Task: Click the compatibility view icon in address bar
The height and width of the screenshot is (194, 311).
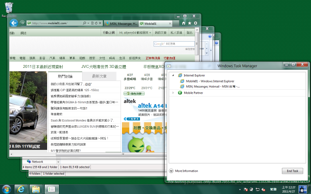Action: pyautogui.click(x=92, y=23)
